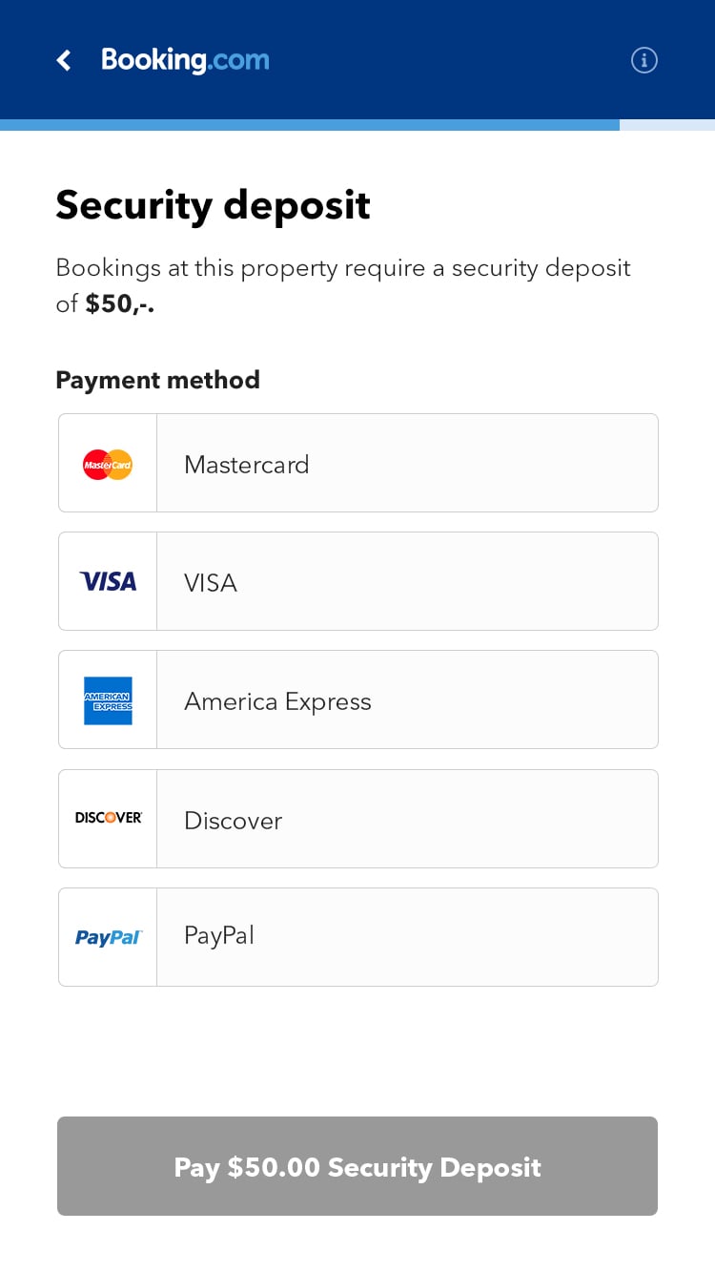This screenshot has width=715, height=1273.
Task: Go back using the header chevron arrow
Action: (x=64, y=61)
